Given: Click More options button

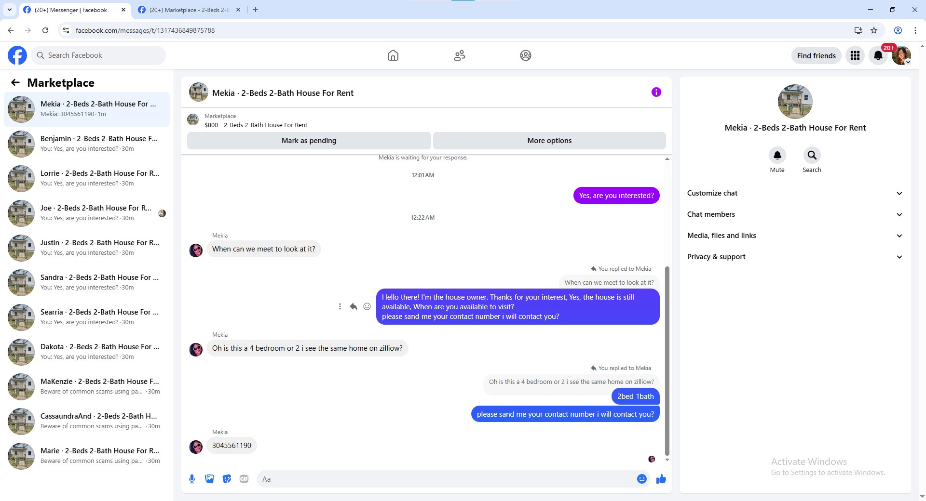Looking at the screenshot, I should click(x=549, y=141).
